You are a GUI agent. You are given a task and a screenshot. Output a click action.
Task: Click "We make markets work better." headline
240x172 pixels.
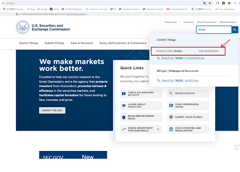coord(72,65)
